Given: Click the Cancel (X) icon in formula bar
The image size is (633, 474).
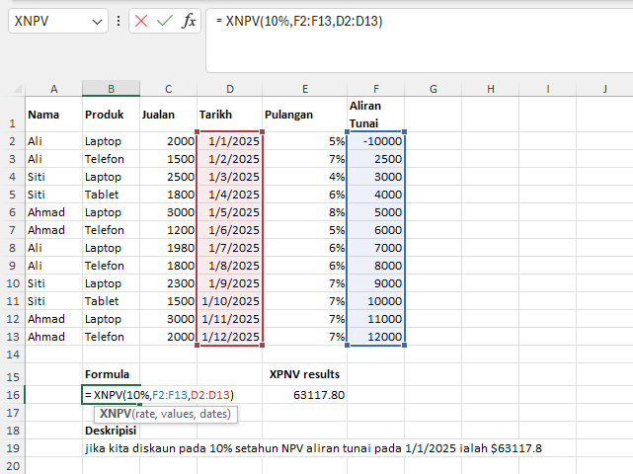Looking at the screenshot, I should coord(142,21).
